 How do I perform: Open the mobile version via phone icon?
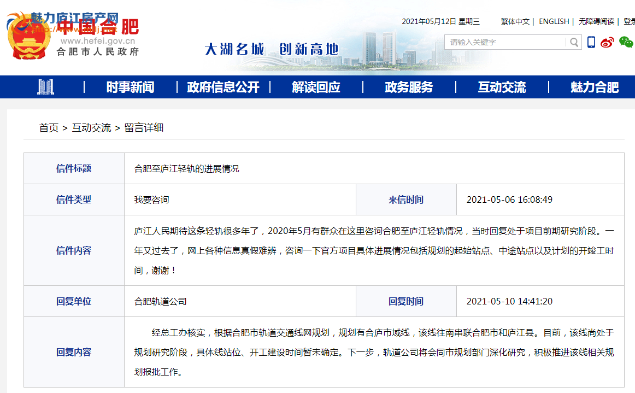(591, 42)
